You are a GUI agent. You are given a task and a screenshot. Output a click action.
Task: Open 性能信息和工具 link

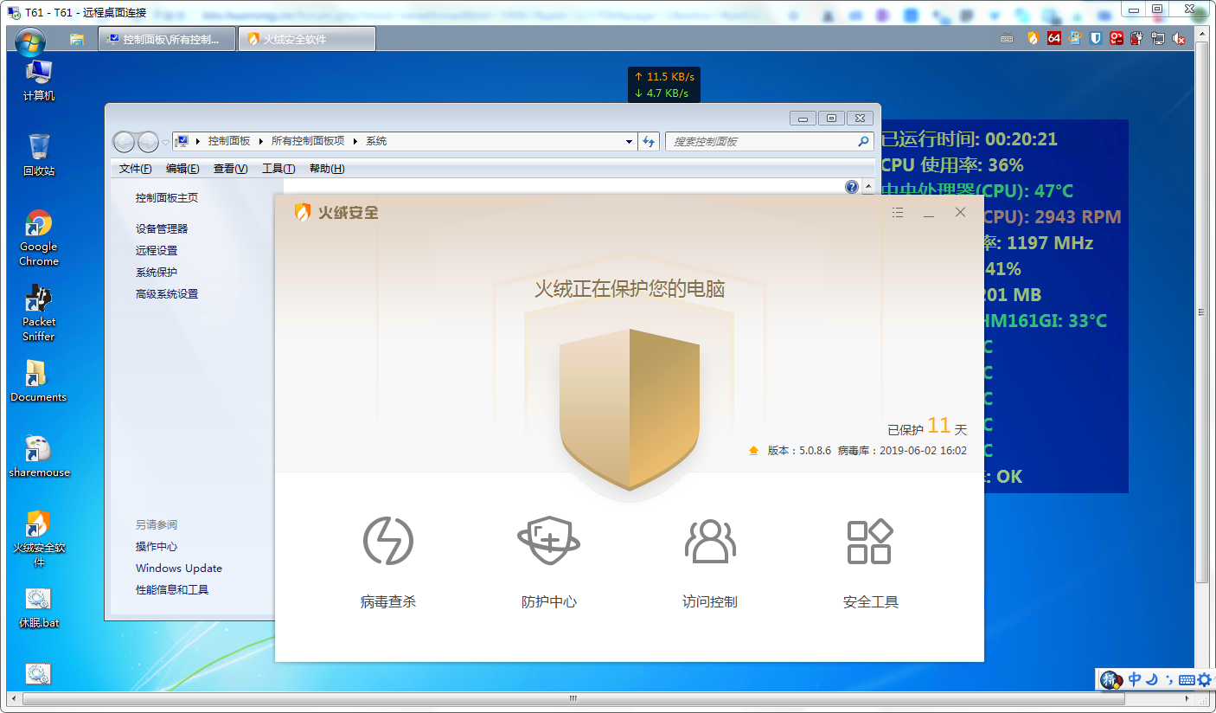(172, 590)
